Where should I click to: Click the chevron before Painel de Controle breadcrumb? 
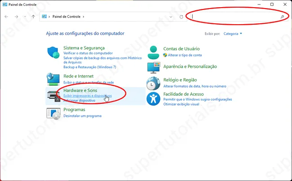tap(49, 17)
